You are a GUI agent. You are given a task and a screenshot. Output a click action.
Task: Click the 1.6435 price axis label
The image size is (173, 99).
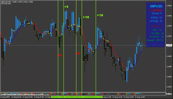coord(169,77)
